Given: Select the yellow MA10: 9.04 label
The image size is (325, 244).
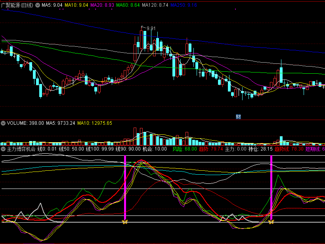Looking at the screenshot, I should coord(76,5).
